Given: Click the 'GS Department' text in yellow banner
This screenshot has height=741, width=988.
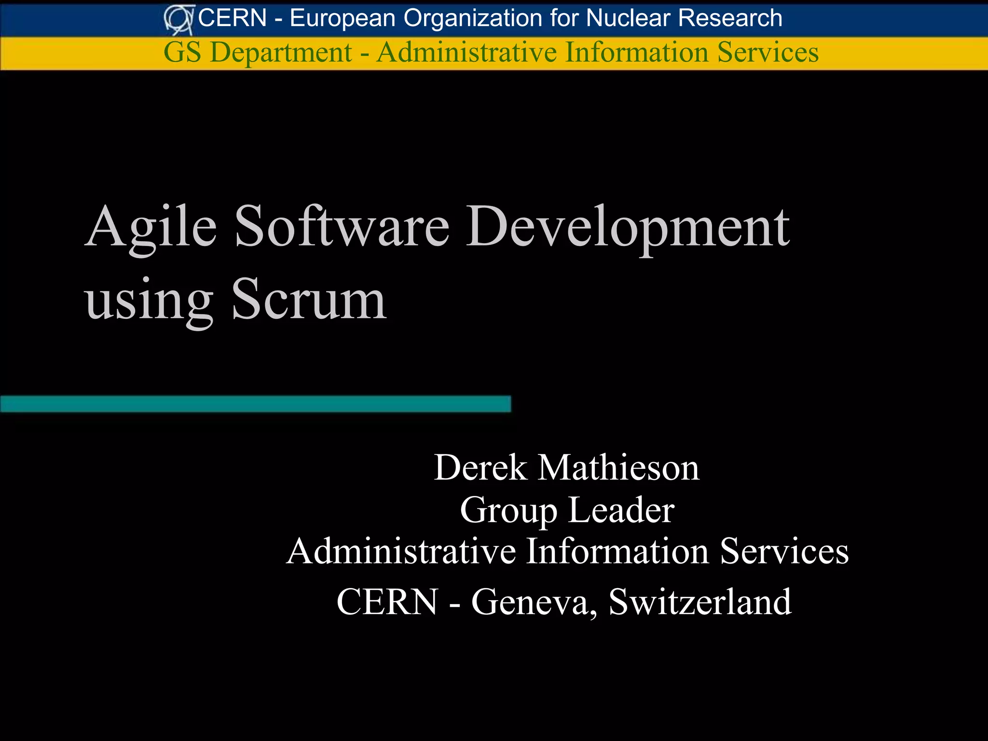Looking at the screenshot, I should pos(257,52).
